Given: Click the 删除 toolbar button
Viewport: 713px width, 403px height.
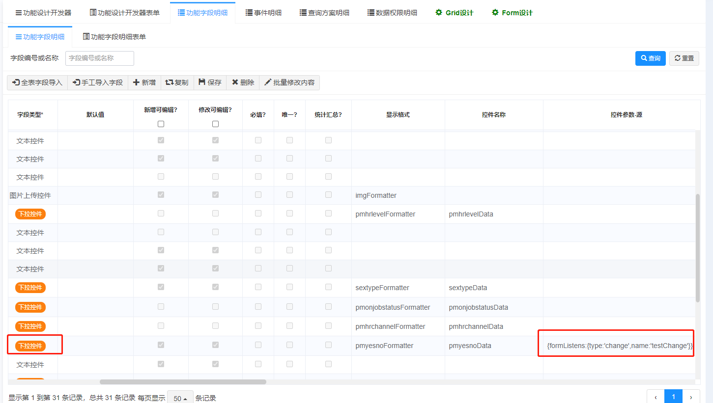Looking at the screenshot, I should tap(243, 82).
